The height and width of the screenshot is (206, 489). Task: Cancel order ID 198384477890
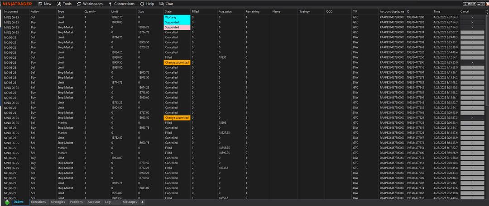point(472,18)
